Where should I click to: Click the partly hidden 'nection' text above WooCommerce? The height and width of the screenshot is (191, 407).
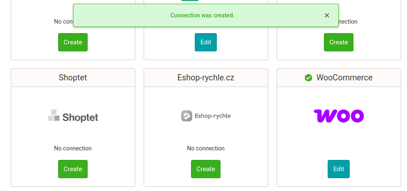click(348, 22)
